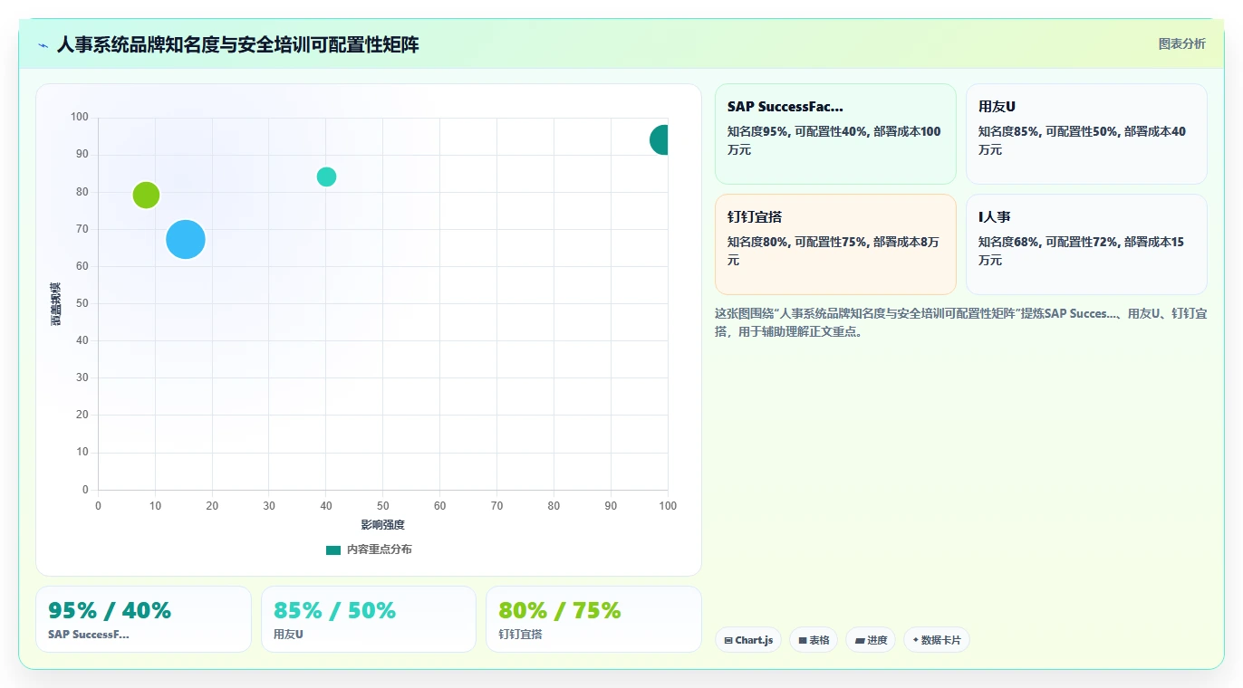Open the I人事 info card
This screenshot has width=1243, height=688.
click(1086, 244)
